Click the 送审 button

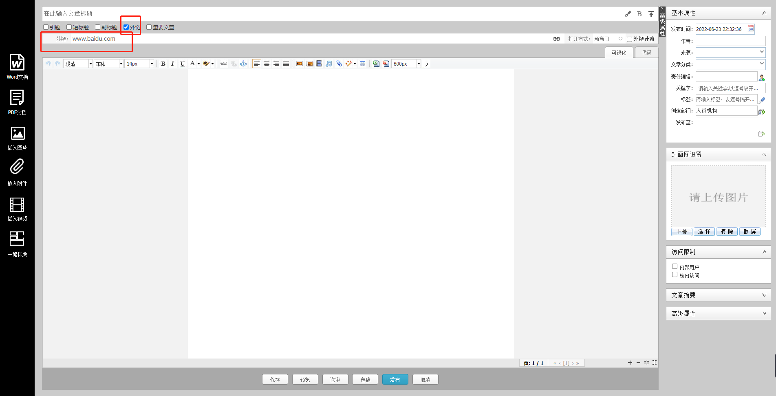[x=335, y=379]
